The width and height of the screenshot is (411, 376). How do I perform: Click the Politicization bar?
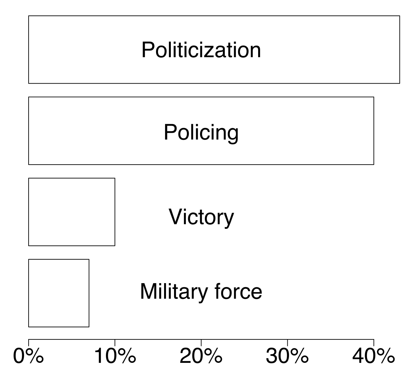214,49
